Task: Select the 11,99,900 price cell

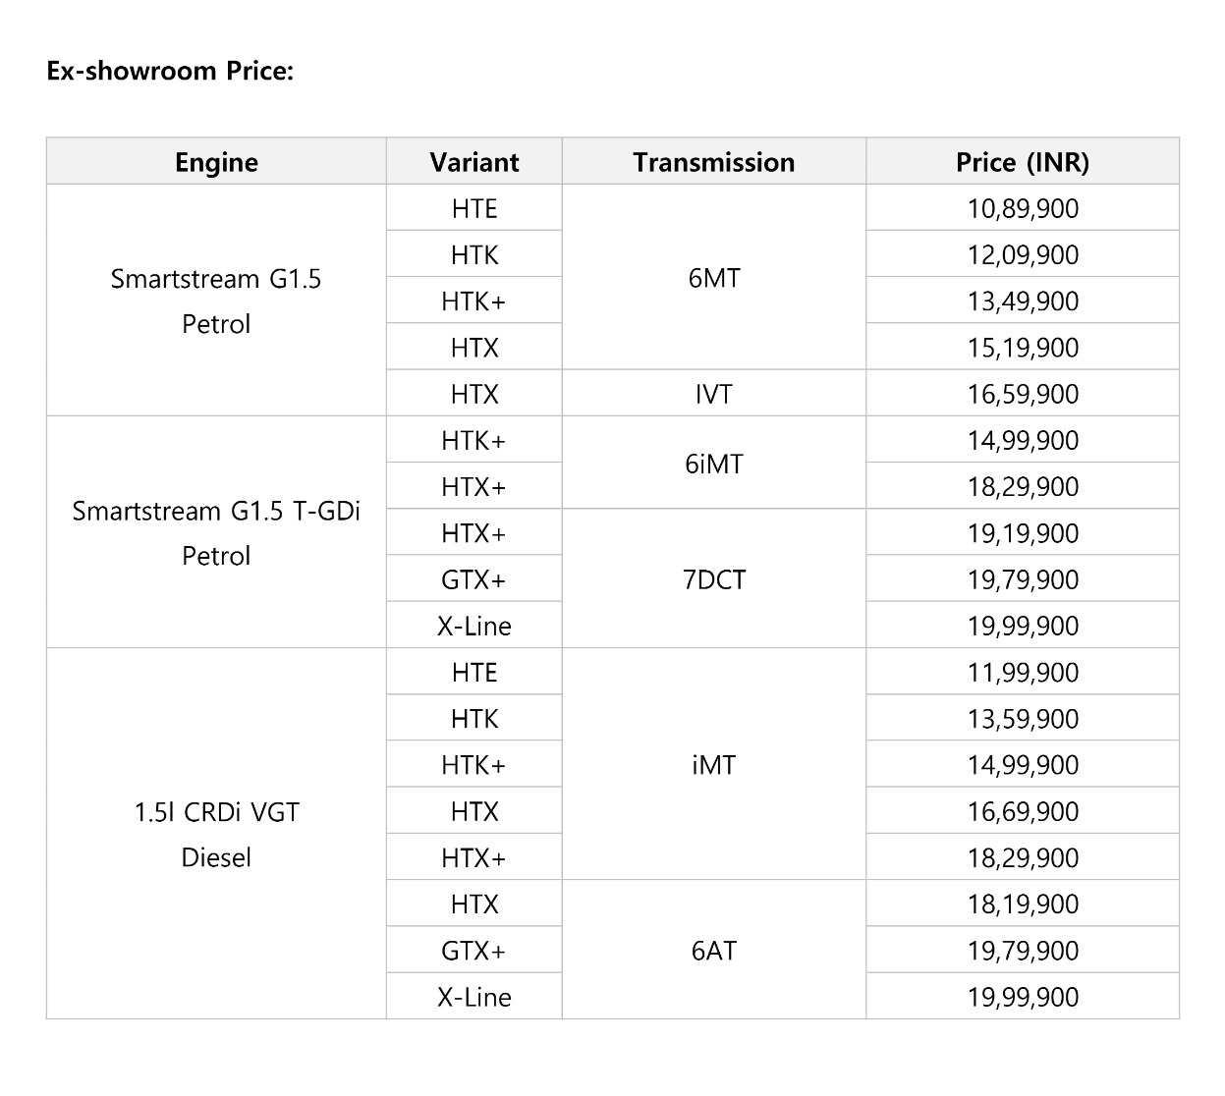Action: tap(1023, 672)
